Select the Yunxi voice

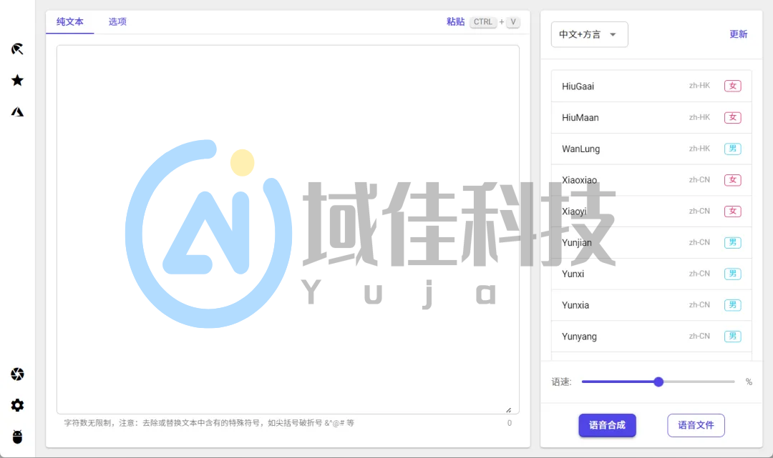pyautogui.click(x=651, y=274)
